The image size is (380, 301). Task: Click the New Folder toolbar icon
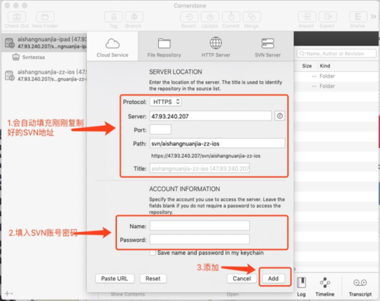coord(45,17)
